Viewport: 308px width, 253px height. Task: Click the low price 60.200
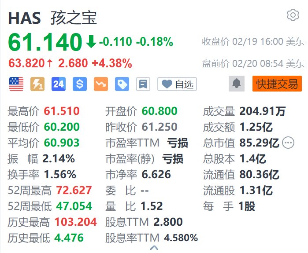pos(62,127)
